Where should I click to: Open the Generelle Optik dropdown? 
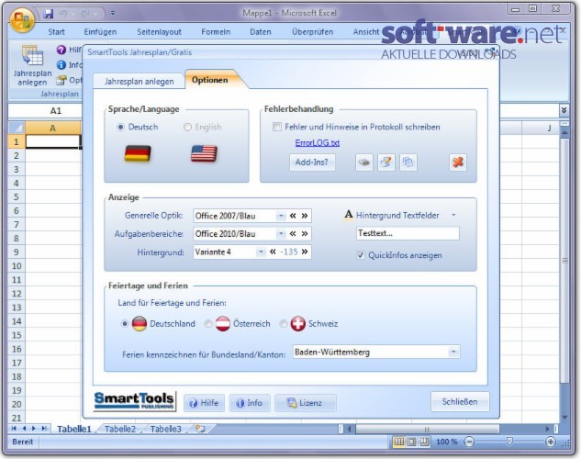coord(281,216)
